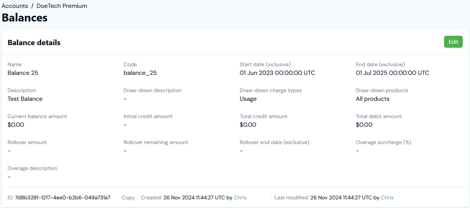The width and height of the screenshot is (470, 208).
Task: Click the Balance details heading
Action: [x=34, y=43]
